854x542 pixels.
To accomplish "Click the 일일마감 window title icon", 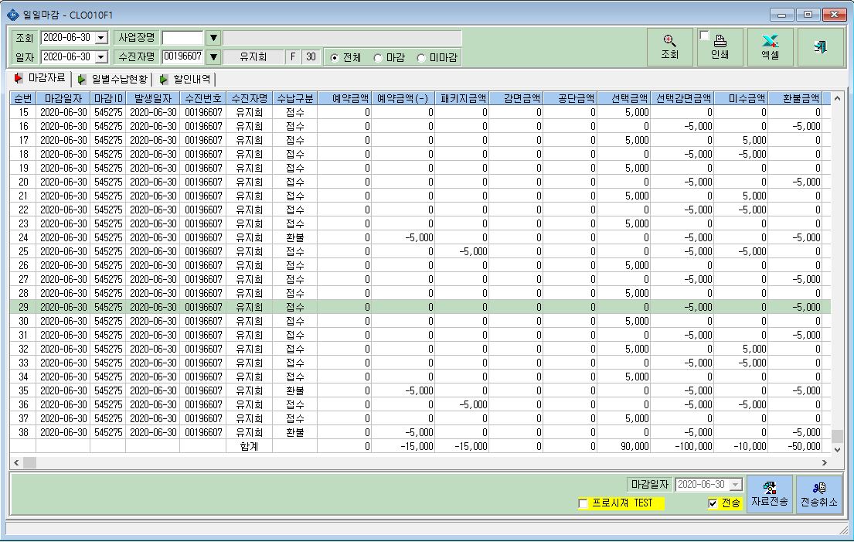I will pos(12,15).
